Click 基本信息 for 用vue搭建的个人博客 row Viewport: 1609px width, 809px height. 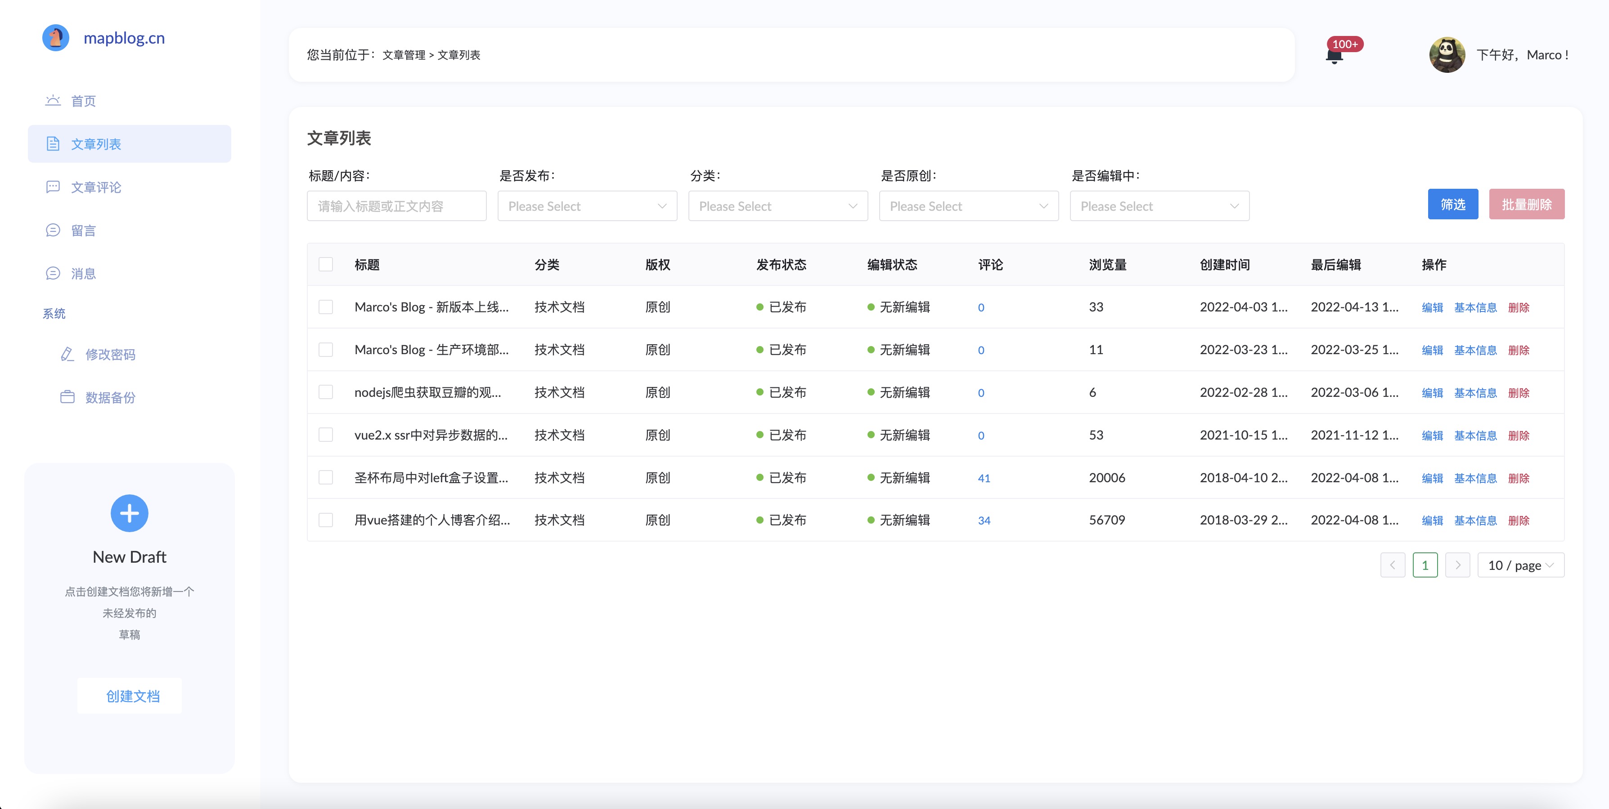click(x=1475, y=520)
